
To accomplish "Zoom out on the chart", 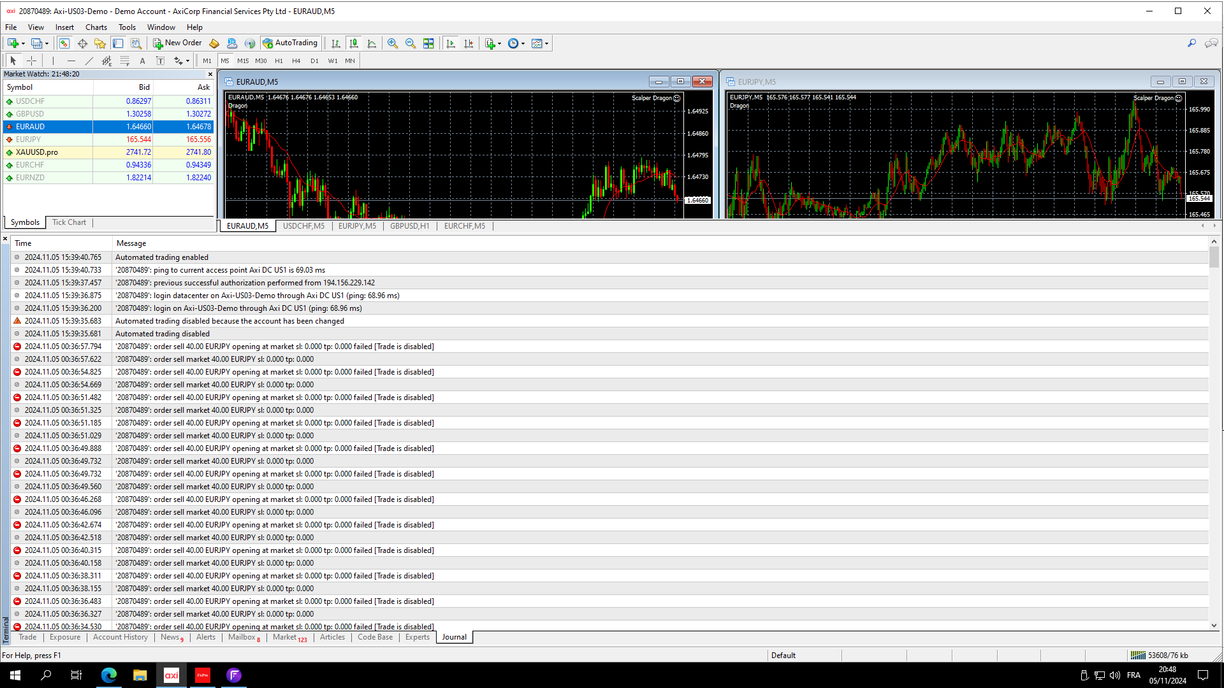I will [x=411, y=43].
